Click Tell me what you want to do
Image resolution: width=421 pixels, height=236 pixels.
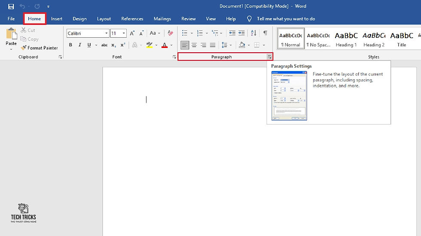(x=286, y=19)
